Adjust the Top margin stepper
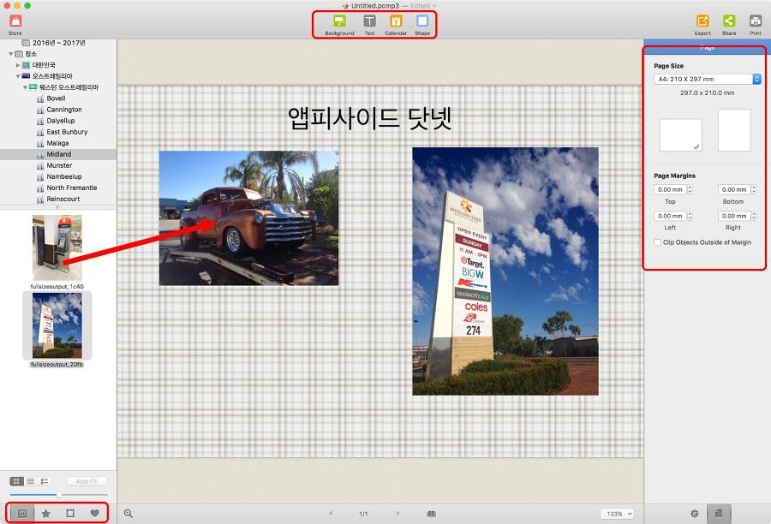Screen dimensions: 771x524 pyautogui.click(x=690, y=189)
